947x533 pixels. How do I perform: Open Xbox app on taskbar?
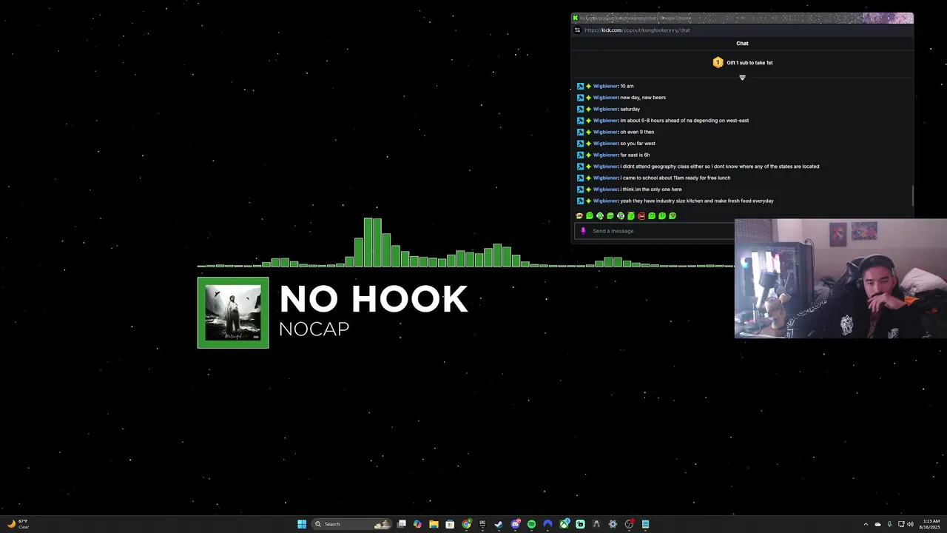pyautogui.click(x=565, y=524)
